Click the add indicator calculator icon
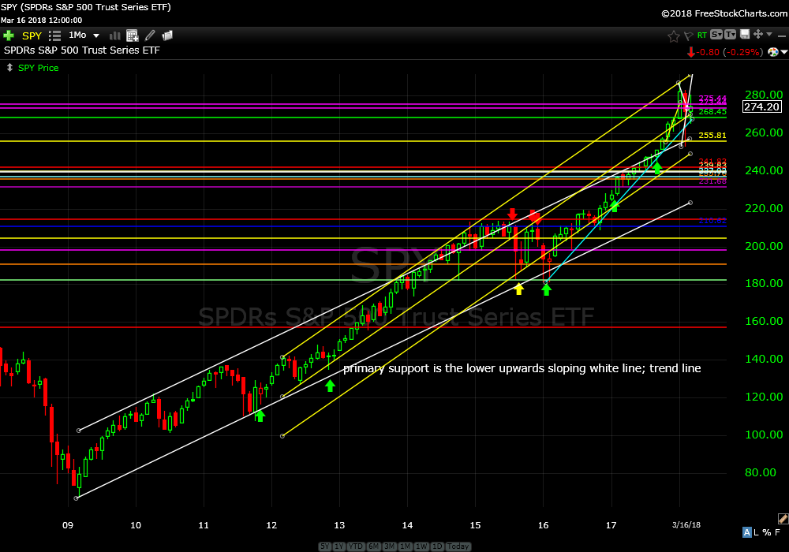Image resolution: width=789 pixels, height=552 pixels. pyautogui.click(x=132, y=35)
